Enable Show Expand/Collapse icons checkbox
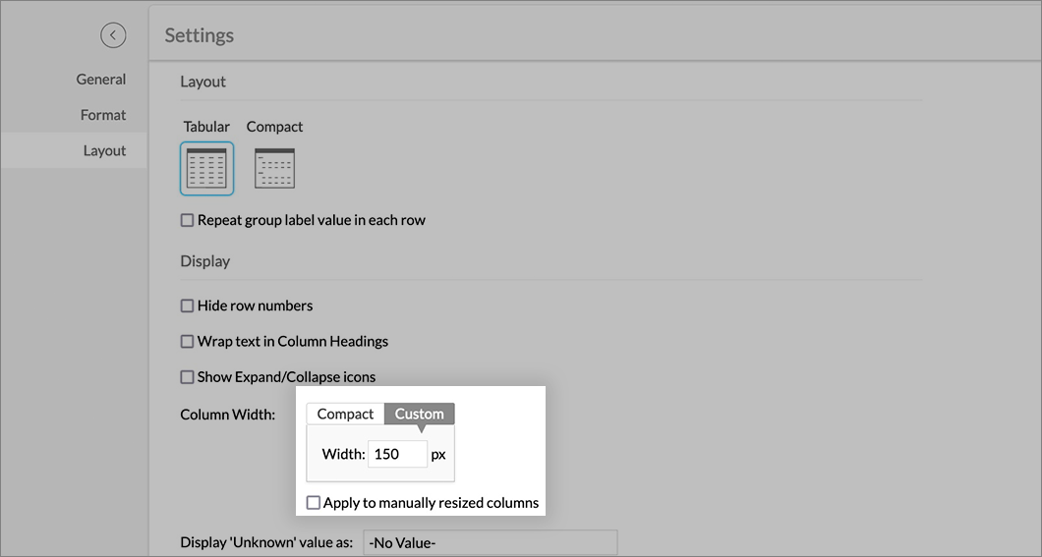The width and height of the screenshot is (1042, 557). [188, 377]
